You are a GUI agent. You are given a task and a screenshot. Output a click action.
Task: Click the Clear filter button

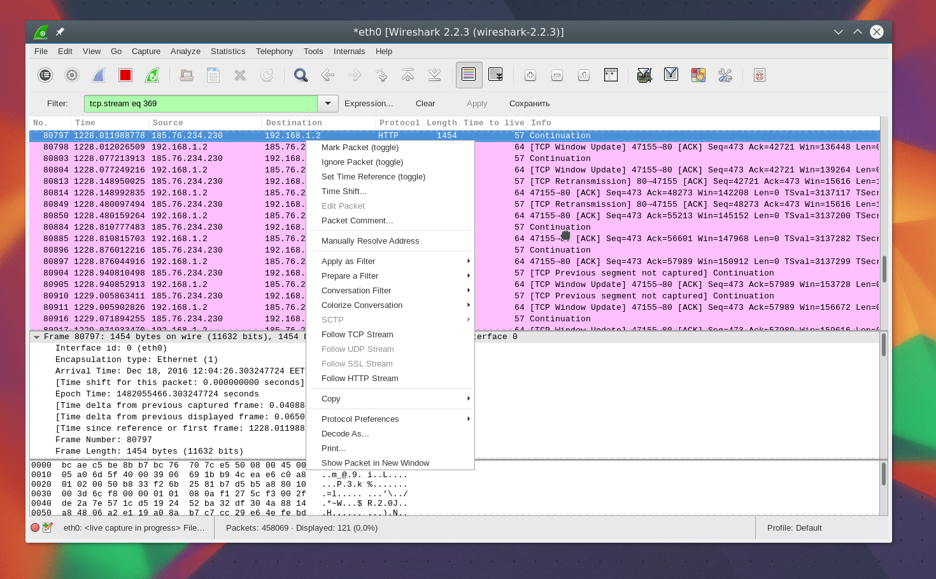(x=425, y=104)
